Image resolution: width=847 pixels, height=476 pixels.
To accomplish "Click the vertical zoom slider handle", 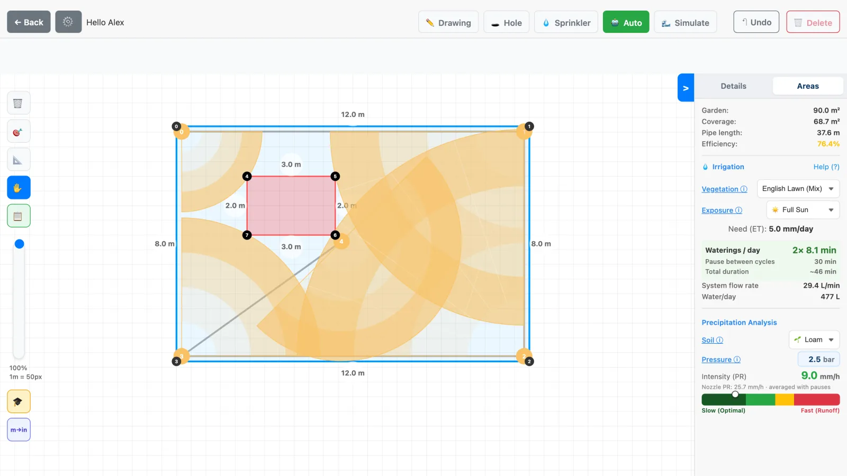I will pyautogui.click(x=20, y=244).
